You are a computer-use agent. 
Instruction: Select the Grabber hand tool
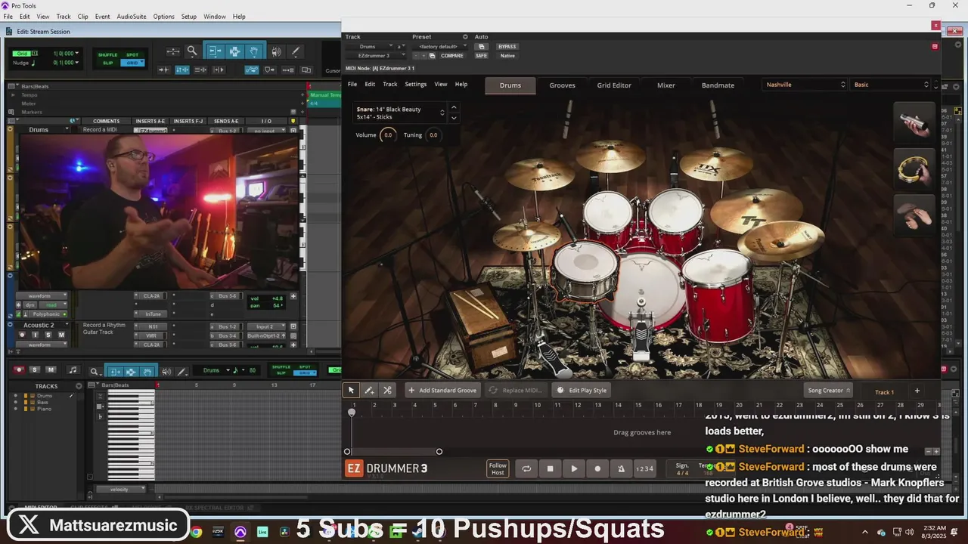pyautogui.click(x=255, y=51)
